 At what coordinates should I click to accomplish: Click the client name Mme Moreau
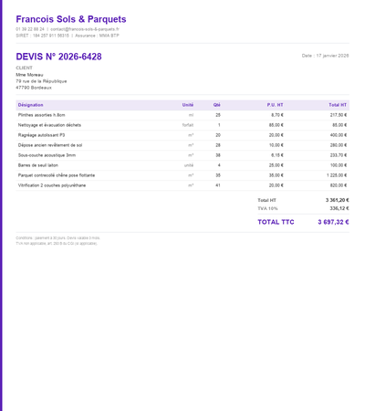coord(29,75)
